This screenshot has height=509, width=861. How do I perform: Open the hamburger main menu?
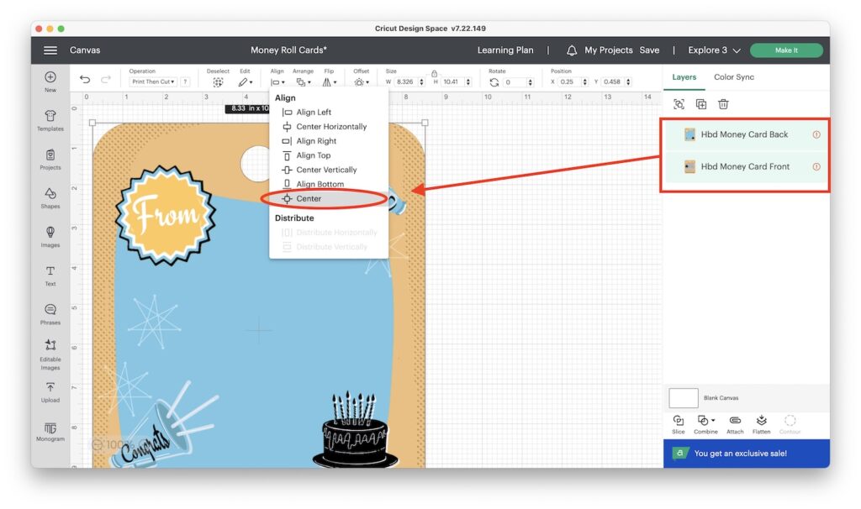(x=50, y=50)
